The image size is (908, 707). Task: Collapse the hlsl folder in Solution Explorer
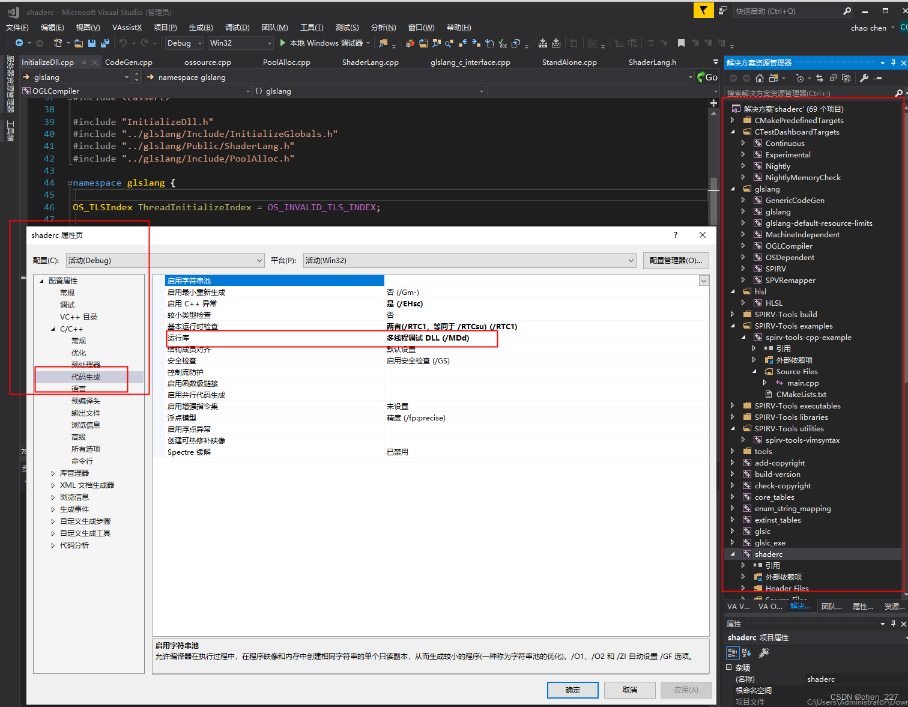click(x=733, y=291)
